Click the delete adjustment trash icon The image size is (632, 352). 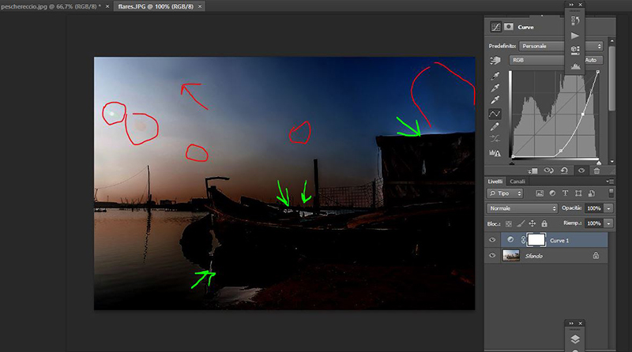pos(596,170)
